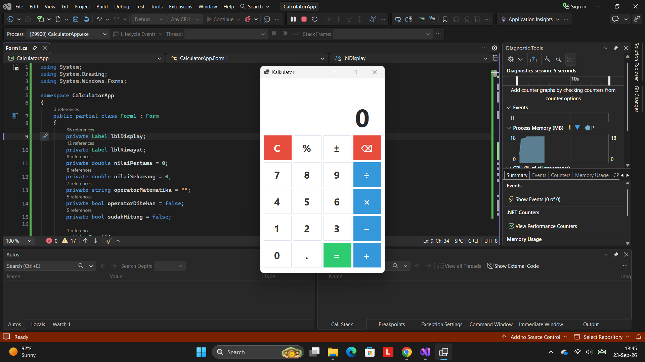This screenshot has width=645, height=362.
Task: Click the warnings count 17 indicator
Action: [x=69, y=241]
